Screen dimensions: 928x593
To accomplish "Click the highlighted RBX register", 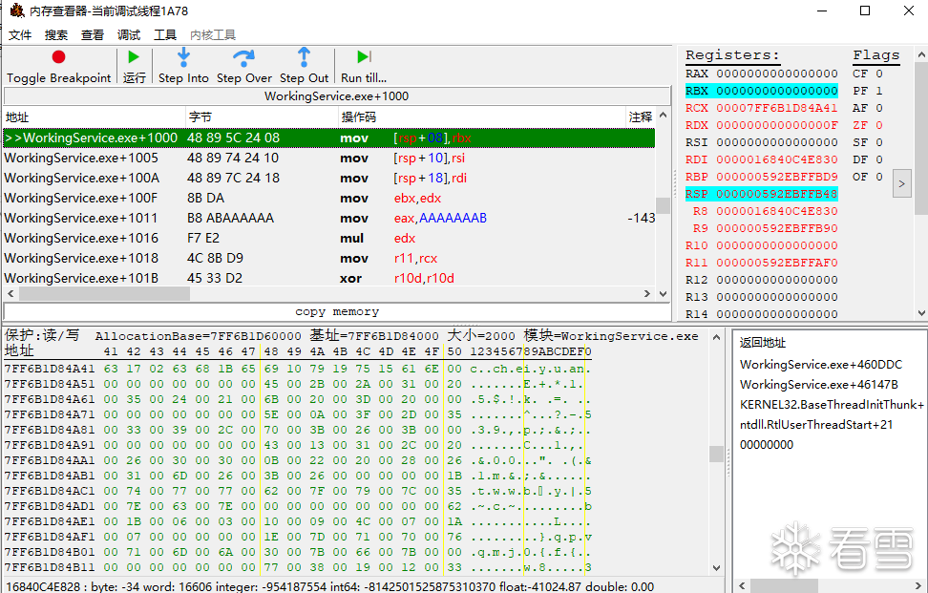I will click(x=762, y=91).
